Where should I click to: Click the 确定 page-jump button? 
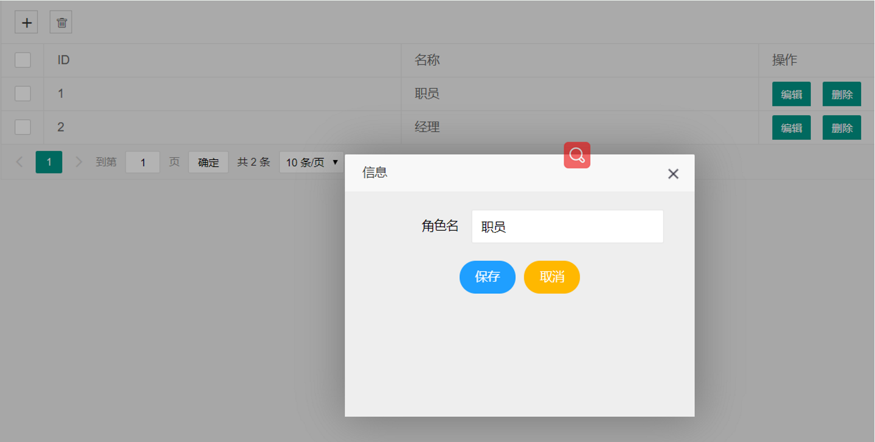(x=208, y=162)
